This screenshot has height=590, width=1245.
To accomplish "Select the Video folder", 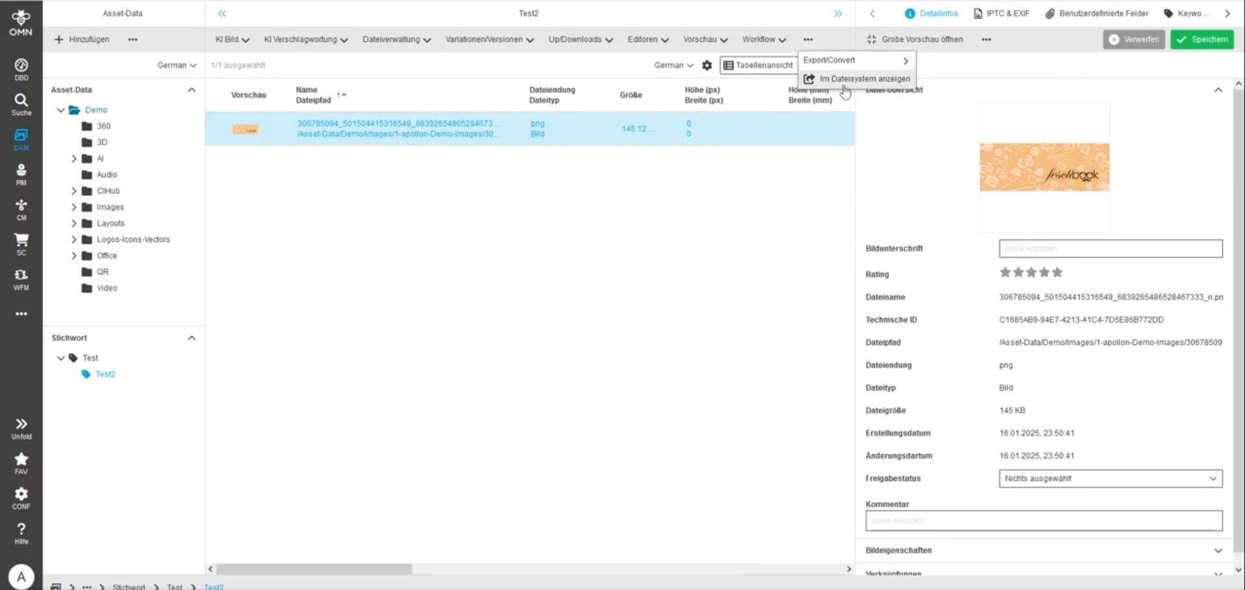I will 107,288.
